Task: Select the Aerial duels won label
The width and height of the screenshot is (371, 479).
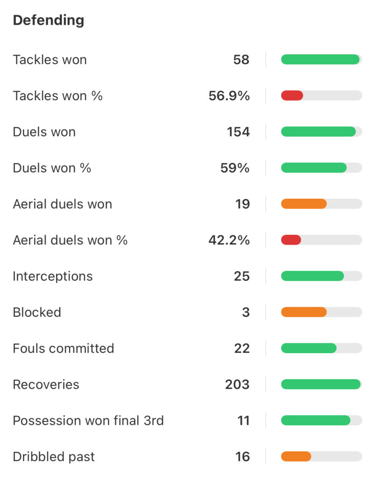Action: (62, 204)
